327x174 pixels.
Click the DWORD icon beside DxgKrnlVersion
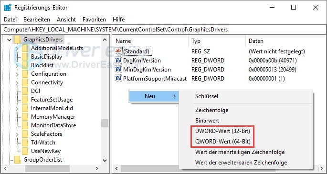pyautogui.click(x=118, y=61)
